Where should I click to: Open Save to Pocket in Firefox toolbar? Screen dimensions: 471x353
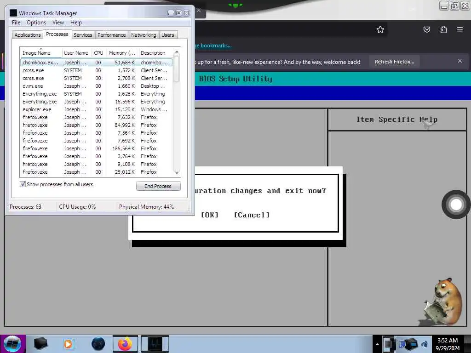tap(426, 29)
